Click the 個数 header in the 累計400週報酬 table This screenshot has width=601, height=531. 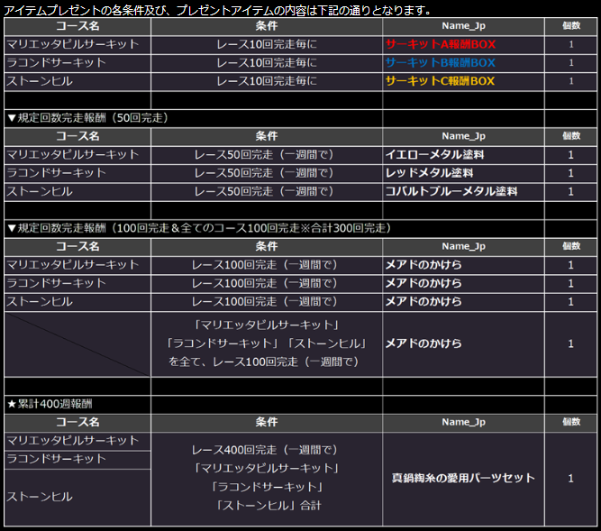tap(570, 422)
